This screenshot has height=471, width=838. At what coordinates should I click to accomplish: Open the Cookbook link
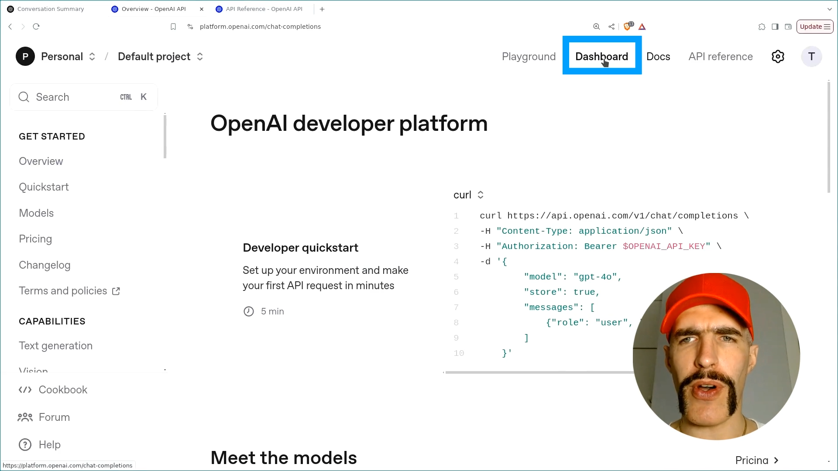[63, 390]
